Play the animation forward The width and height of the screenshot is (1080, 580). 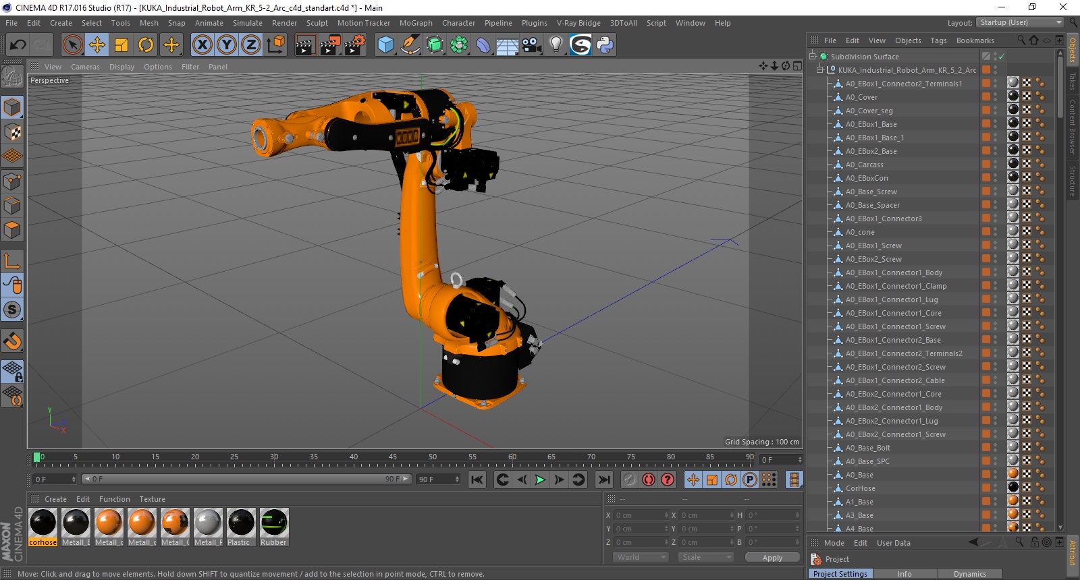541,480
